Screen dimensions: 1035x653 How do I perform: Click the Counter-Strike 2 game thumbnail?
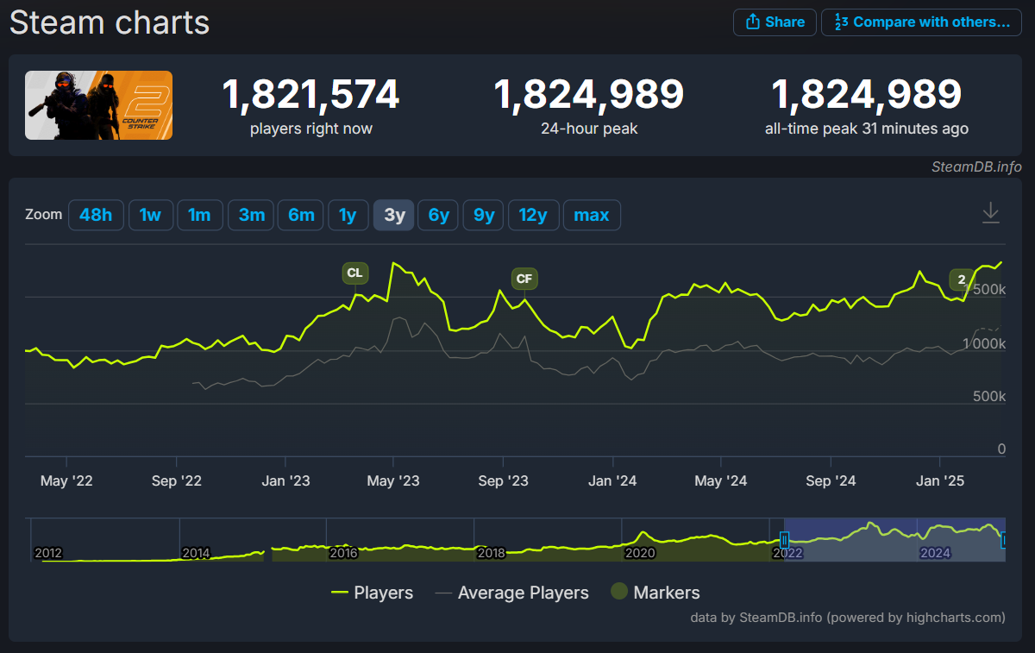coord(98,105)
